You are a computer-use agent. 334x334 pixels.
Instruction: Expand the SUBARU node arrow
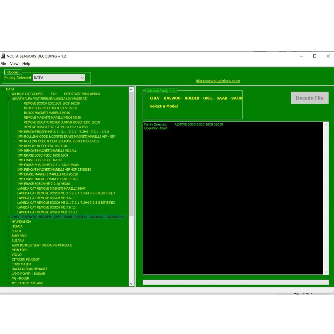click(x=9, y=240)
